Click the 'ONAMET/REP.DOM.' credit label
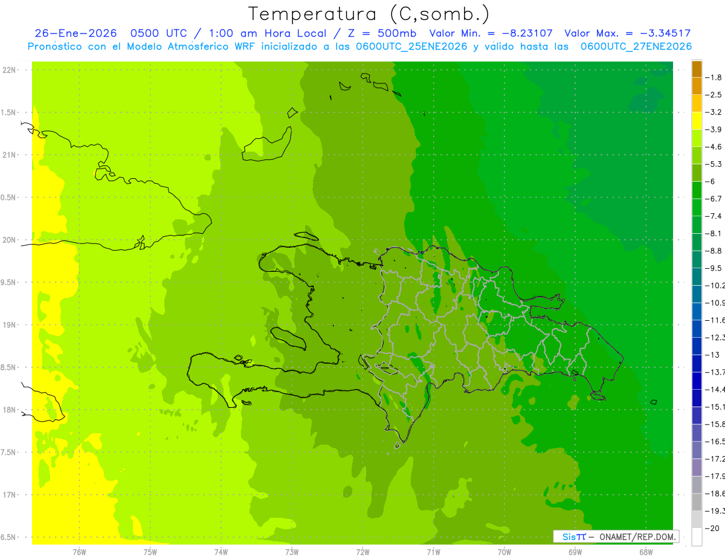The image size is (725, 560). (638, 536)
